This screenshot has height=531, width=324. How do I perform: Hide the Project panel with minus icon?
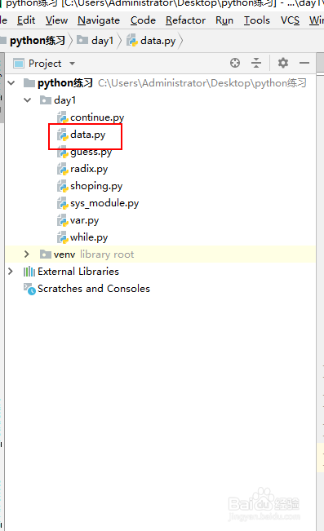pos(304,63)
